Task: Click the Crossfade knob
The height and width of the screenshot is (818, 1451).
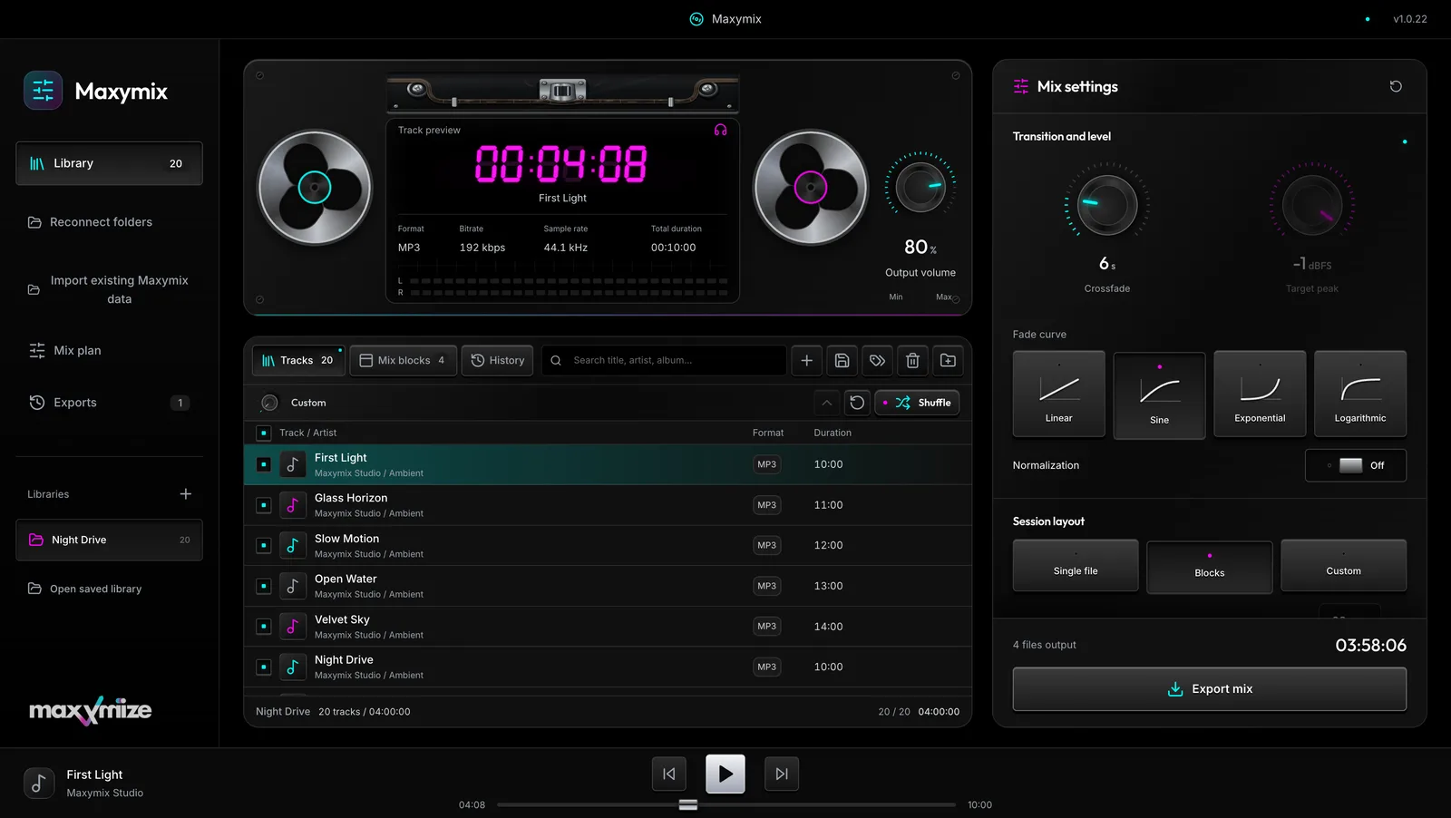Action: [1107, 205]
